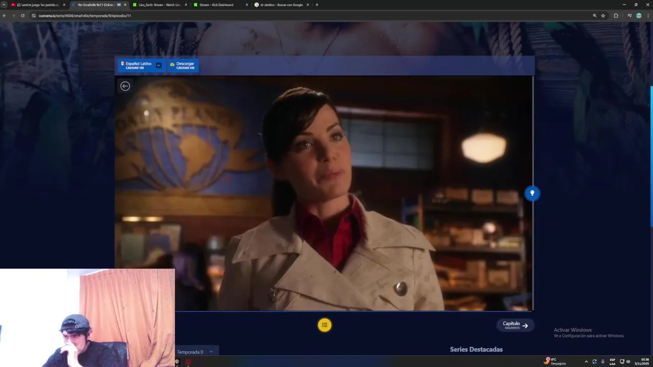
Task: Close the Lian_Sorth Stream tab
Action: pos(186,5)
